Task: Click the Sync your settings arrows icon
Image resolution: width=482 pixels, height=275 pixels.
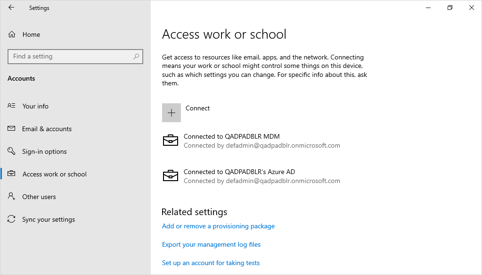Action: 11,219
